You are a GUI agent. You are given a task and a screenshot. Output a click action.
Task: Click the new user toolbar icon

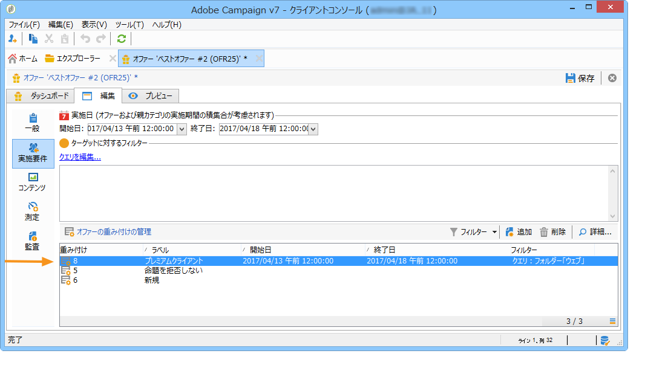click(12, 39)
